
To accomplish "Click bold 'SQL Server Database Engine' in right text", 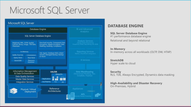I will tap(129, 33).
